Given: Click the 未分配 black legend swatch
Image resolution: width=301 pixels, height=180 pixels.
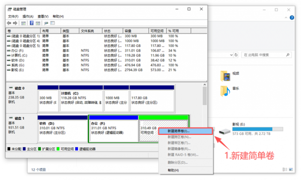Looking at the screenshot, I should 9,149.
